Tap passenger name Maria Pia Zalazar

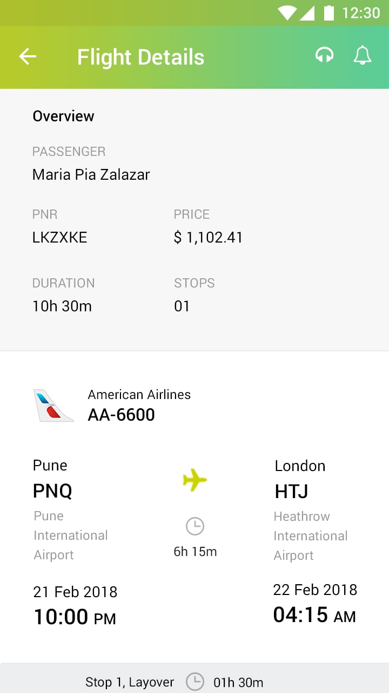pos(91,174)
